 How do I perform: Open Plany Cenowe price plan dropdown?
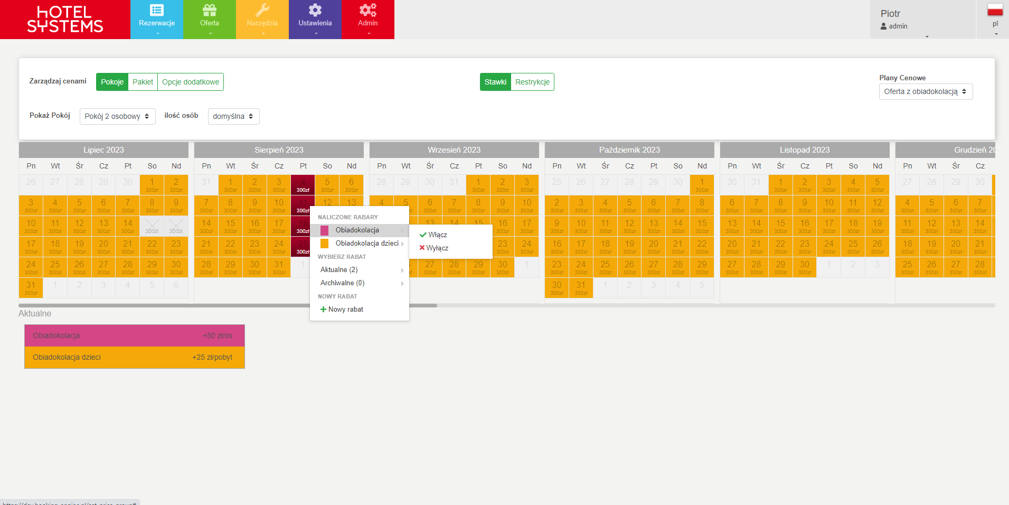pos(925,91)
